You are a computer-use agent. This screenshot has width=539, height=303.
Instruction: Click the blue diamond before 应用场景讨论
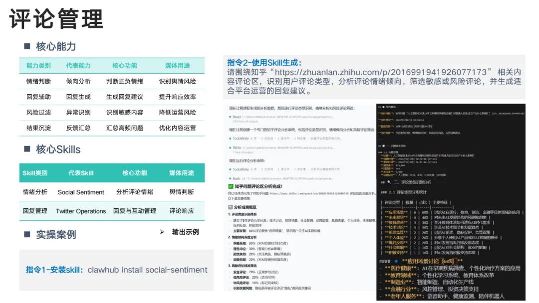(x=396, y=261)
